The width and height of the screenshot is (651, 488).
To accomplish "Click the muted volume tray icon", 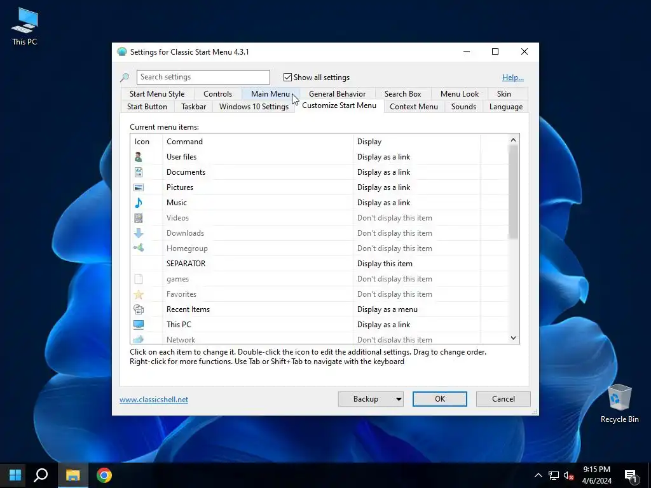I will pos(568,475).
